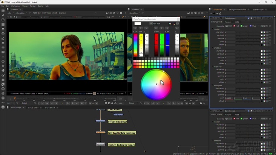This screenshot has height=155, width=276.
Task: Click the ColorCorrect1 highlights gain red value field
Action: pos(229,98)
